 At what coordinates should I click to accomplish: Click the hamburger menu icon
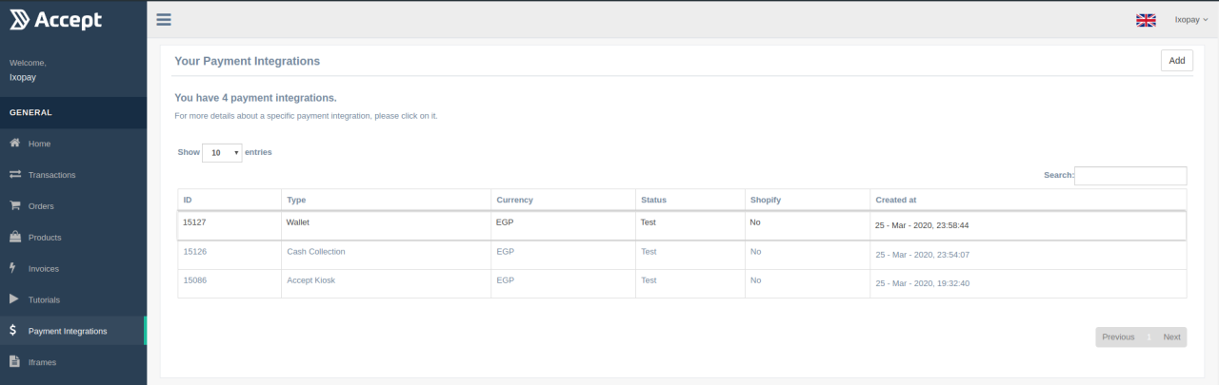pyautogui.click(x=164, y=19)
